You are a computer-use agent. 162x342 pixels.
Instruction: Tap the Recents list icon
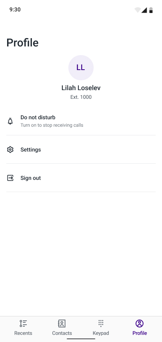[x=23, y=324]
